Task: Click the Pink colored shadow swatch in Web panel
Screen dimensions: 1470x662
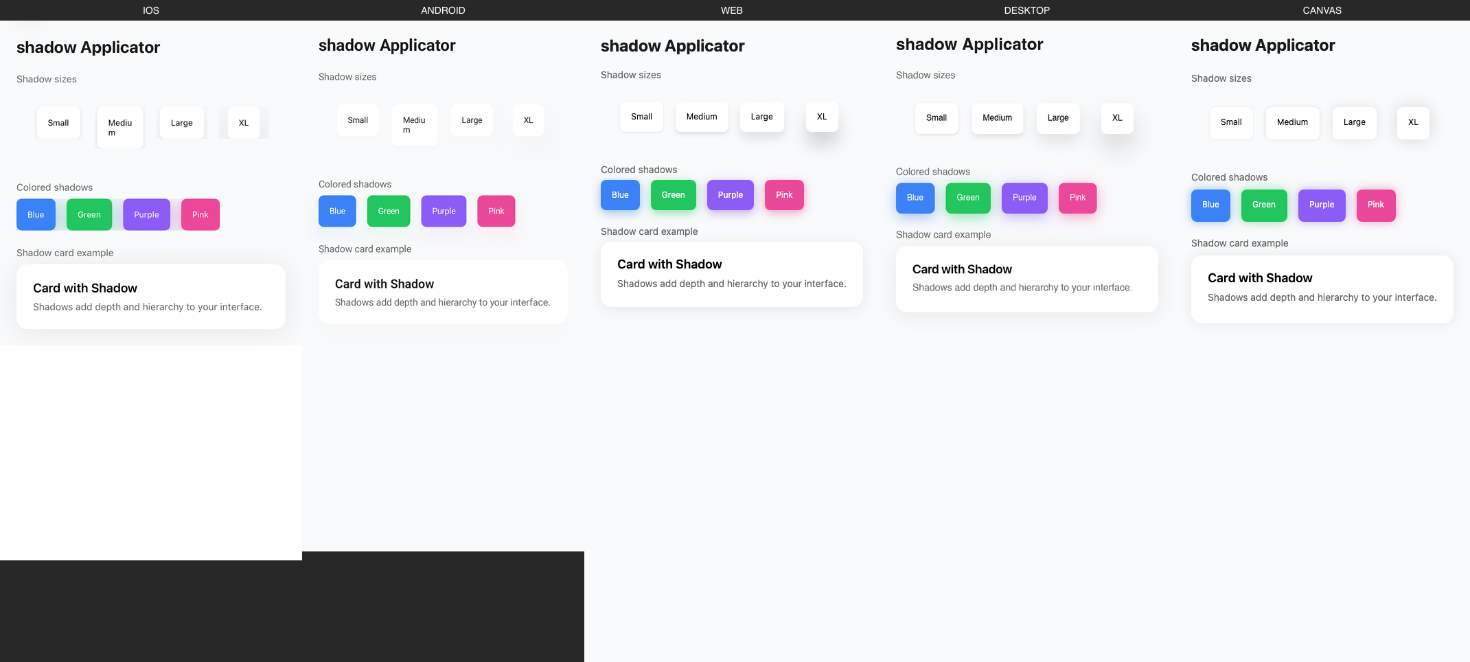Action: [784, 195]
